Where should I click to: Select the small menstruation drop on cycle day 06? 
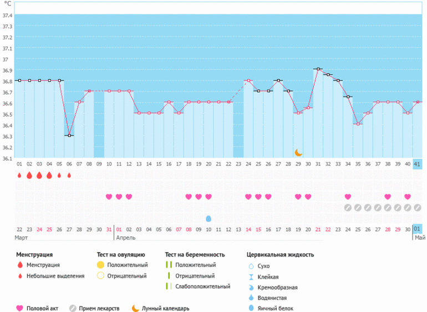click(x=69, y=175)
